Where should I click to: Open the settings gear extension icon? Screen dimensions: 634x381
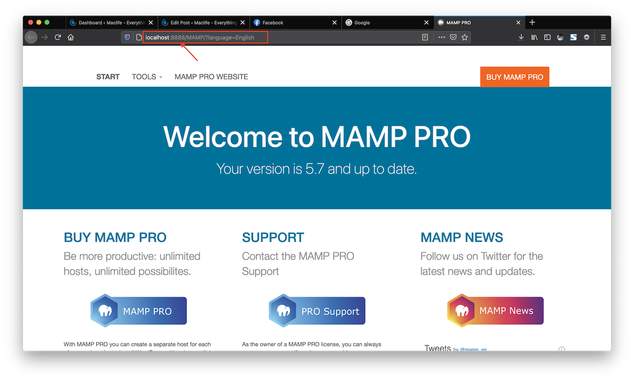pos(587,37)
